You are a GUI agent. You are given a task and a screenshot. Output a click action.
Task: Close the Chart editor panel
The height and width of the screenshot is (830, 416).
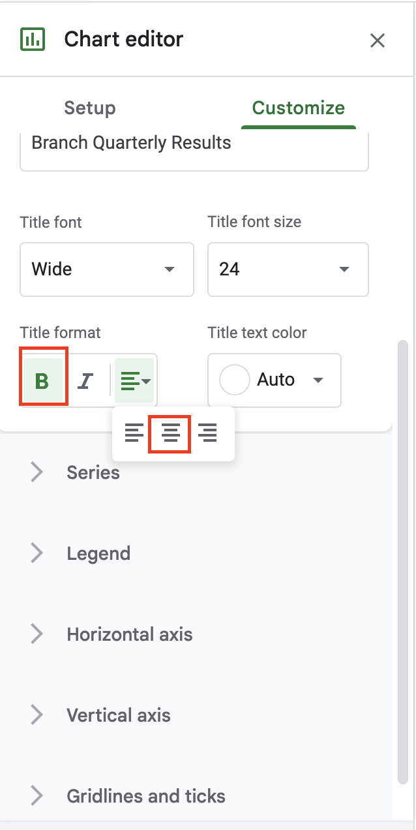(378, 40)
